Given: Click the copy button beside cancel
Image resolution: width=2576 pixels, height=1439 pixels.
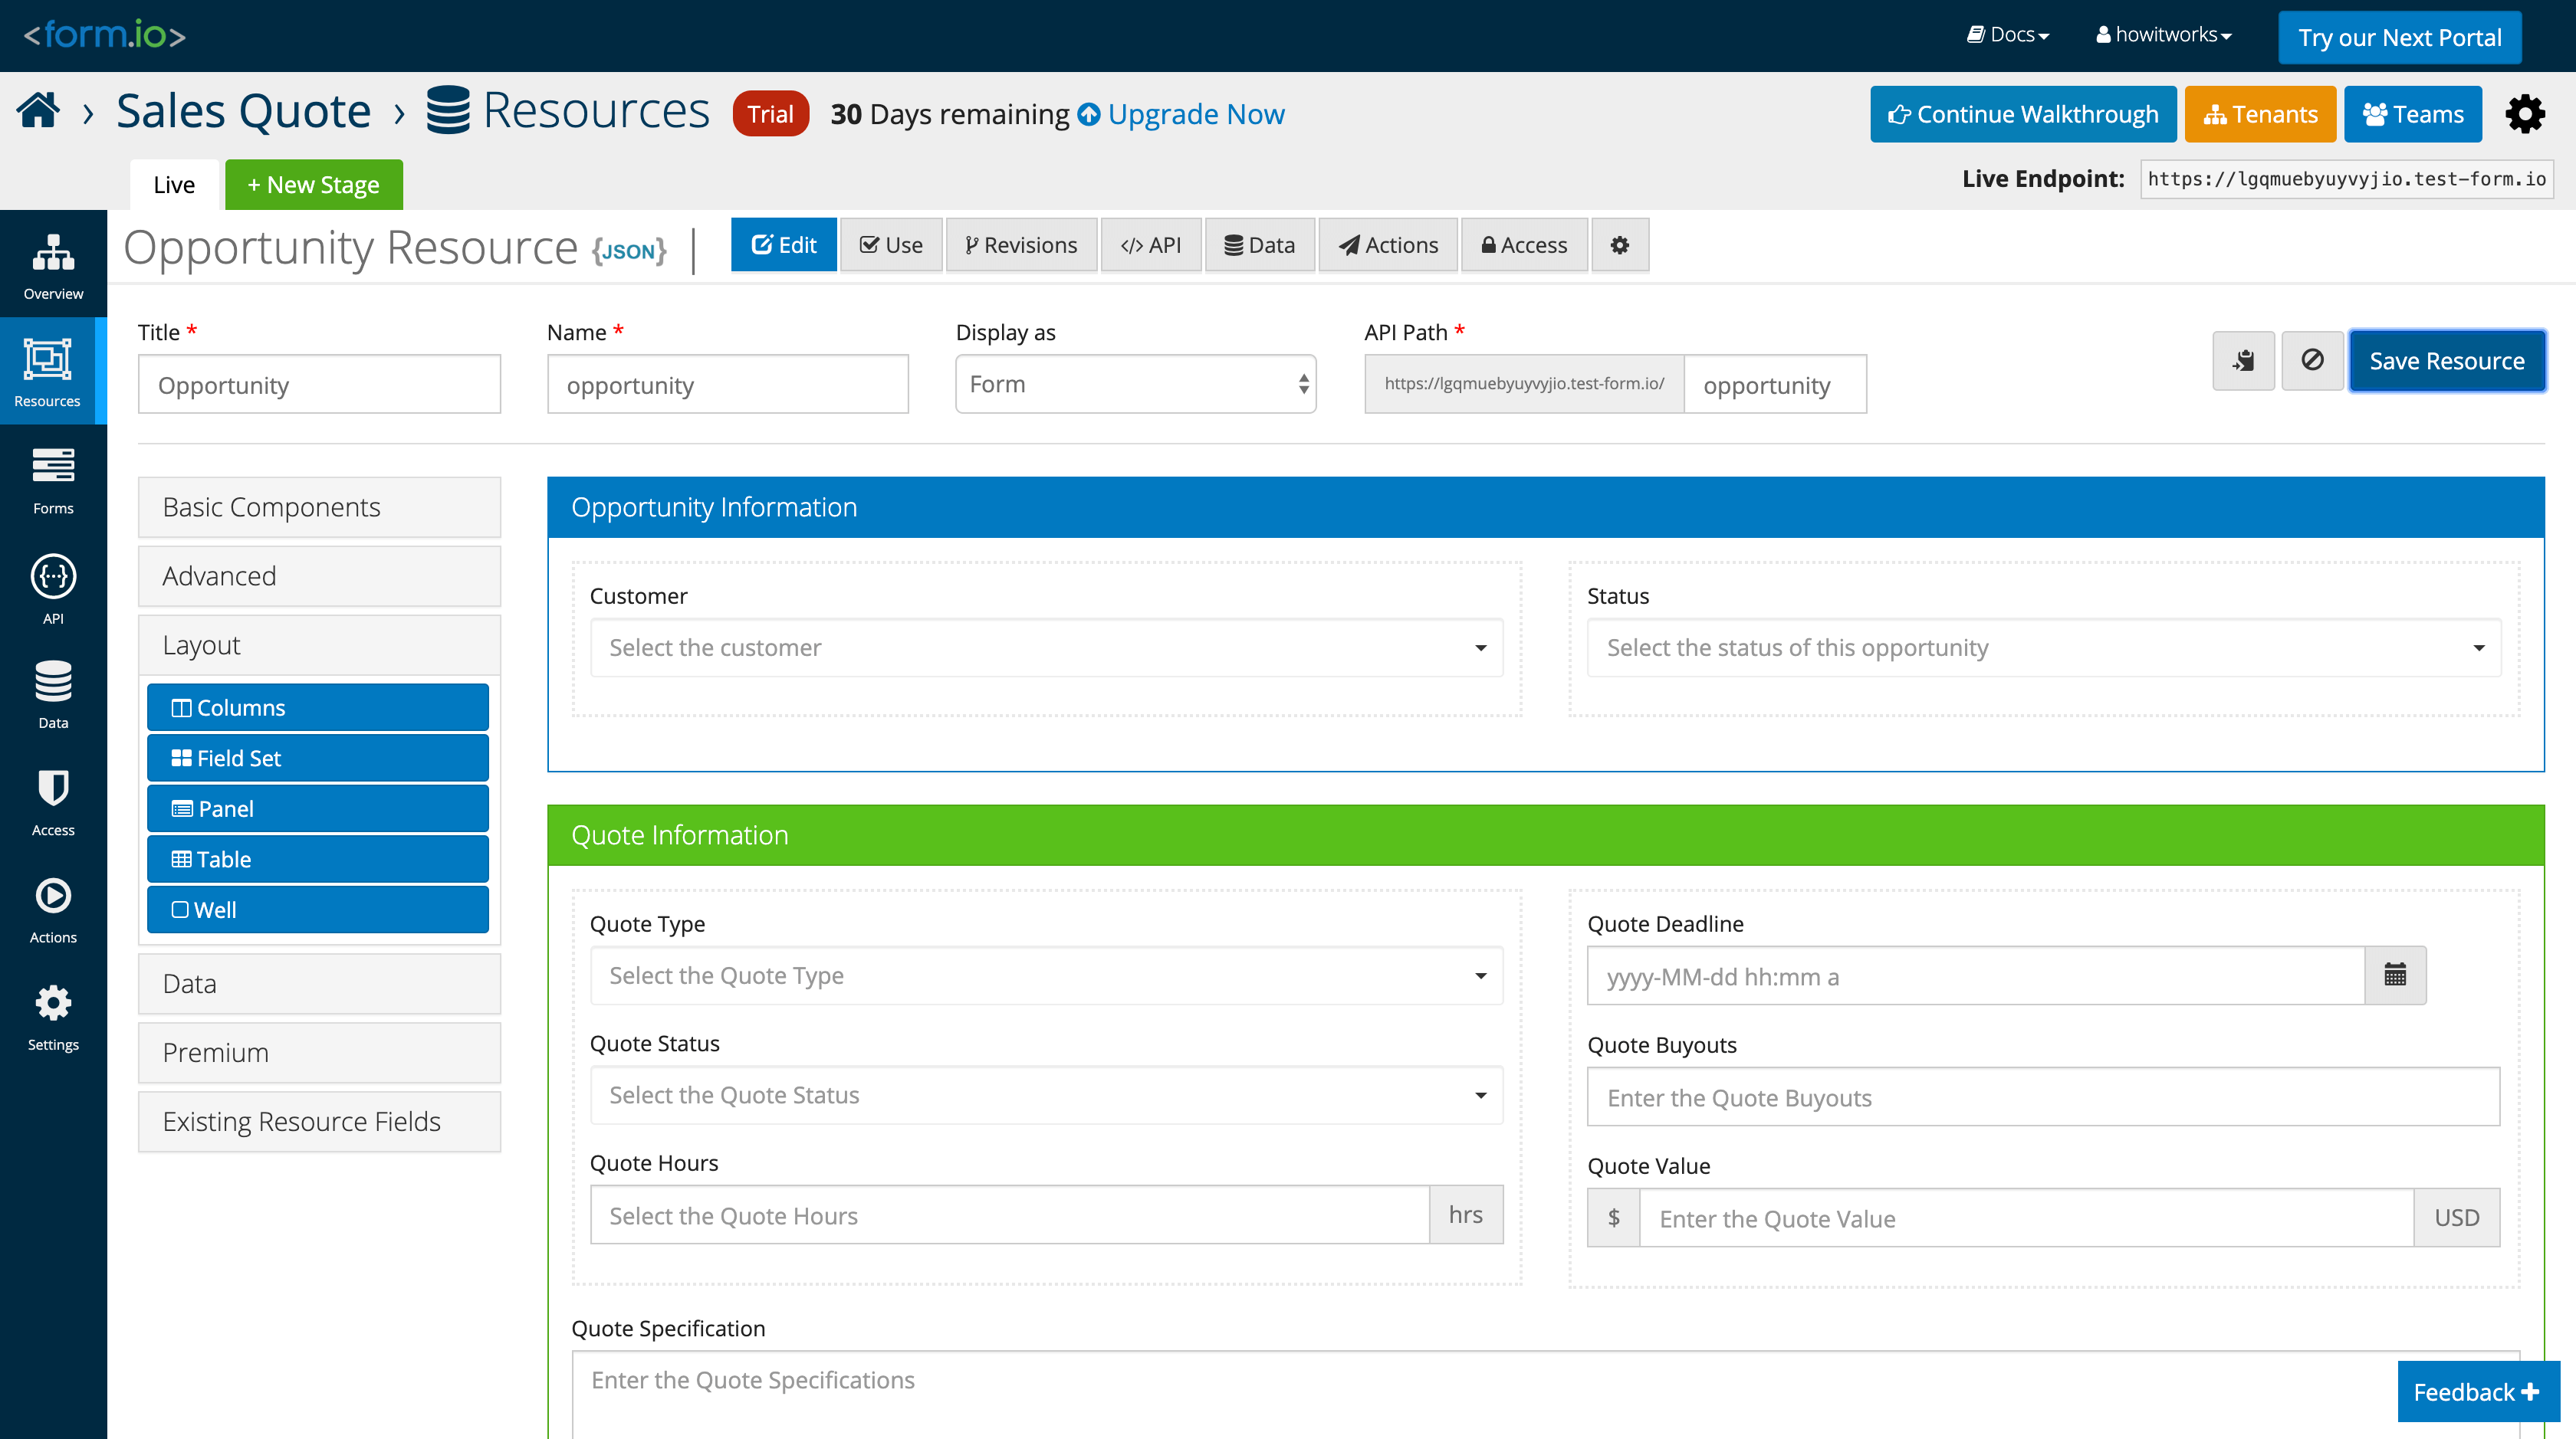Looking at the screenshot, I should pos(2243,361).
